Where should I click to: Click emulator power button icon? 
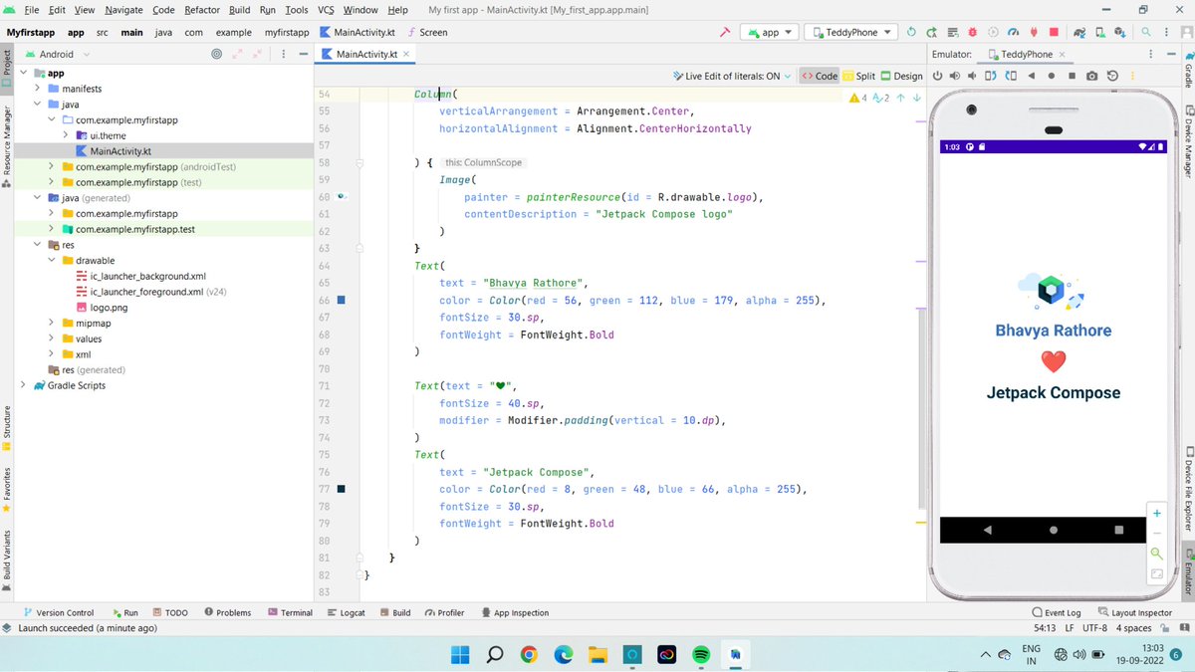(x=937, y=76)
